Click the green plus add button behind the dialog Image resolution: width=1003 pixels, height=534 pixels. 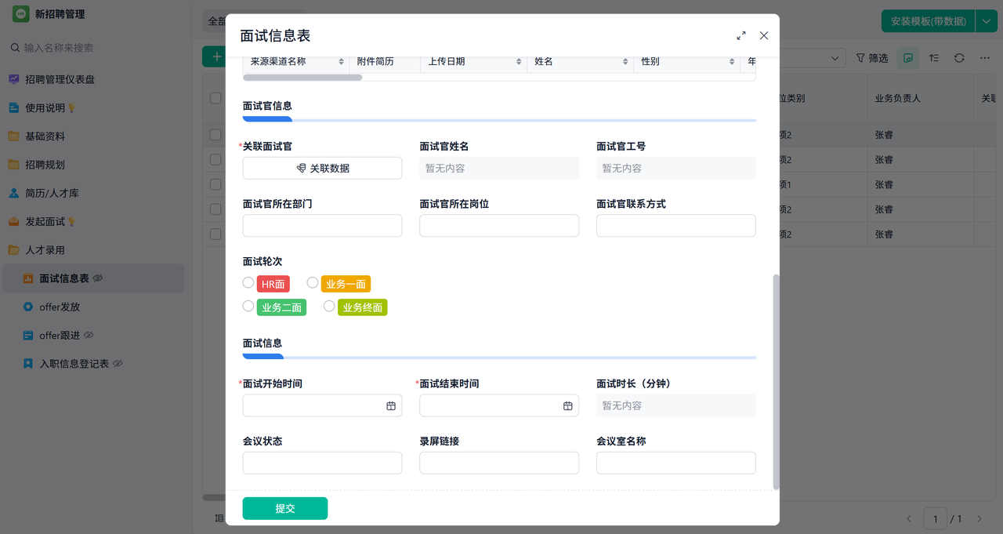[214, 57]
